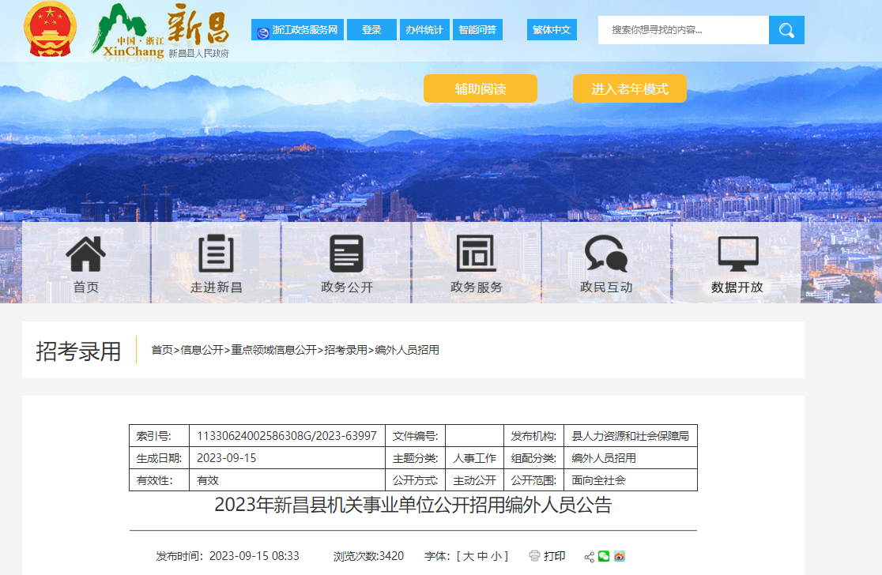This screenshot has height=575, width=882.
Task: Open 数据开放 monitor icon
Action: (x=737, y=254)
